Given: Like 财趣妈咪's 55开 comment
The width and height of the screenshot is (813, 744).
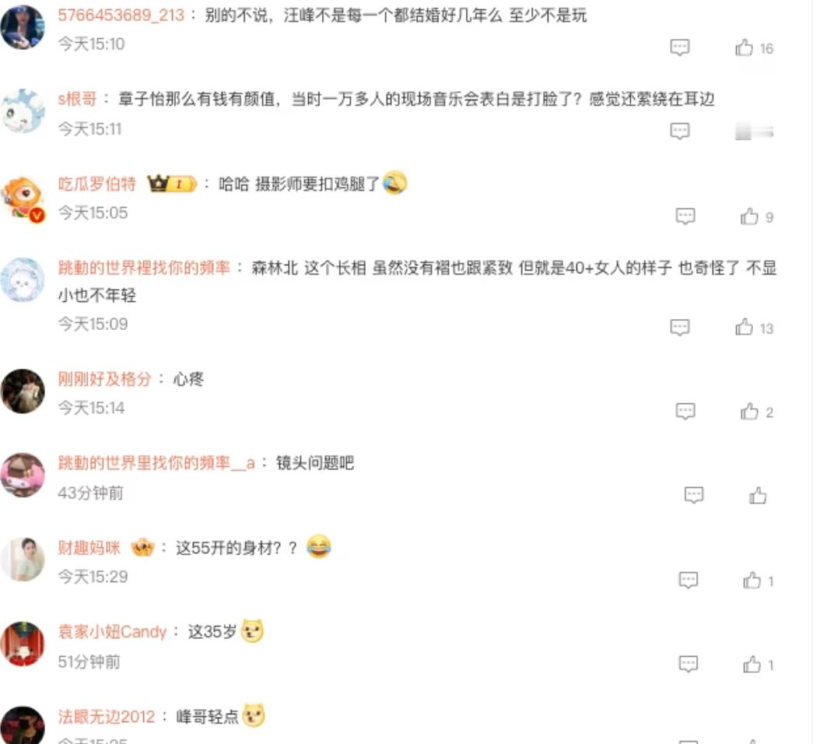Looking at the screenshot, I should (752, 581).
